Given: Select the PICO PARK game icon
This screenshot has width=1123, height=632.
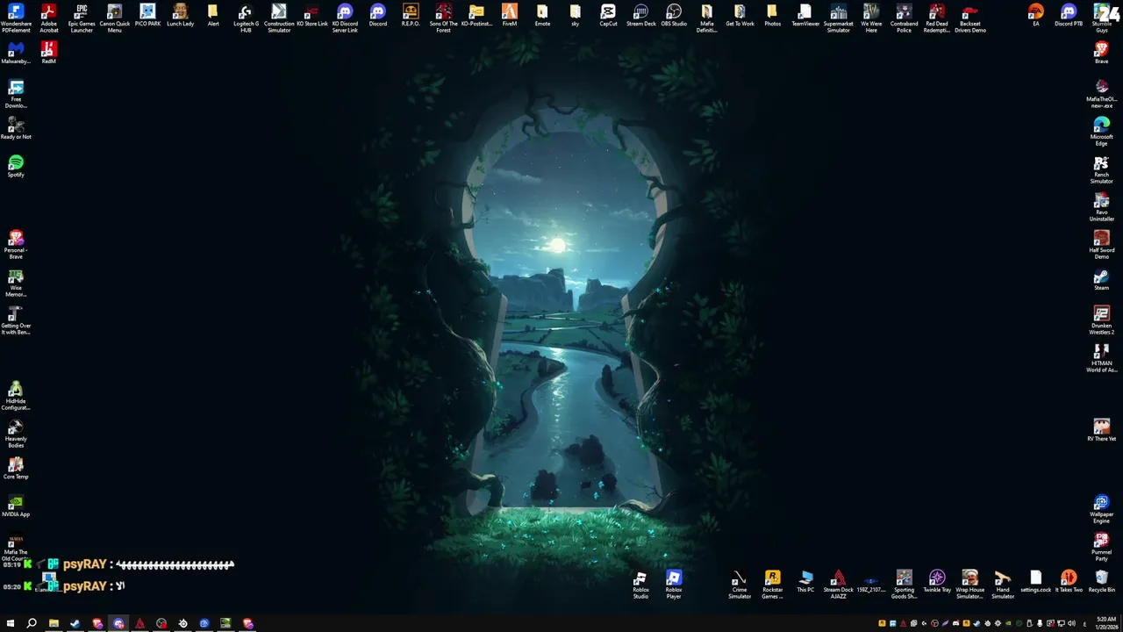Looking at the screenshot, I should [x=147, y=16].
